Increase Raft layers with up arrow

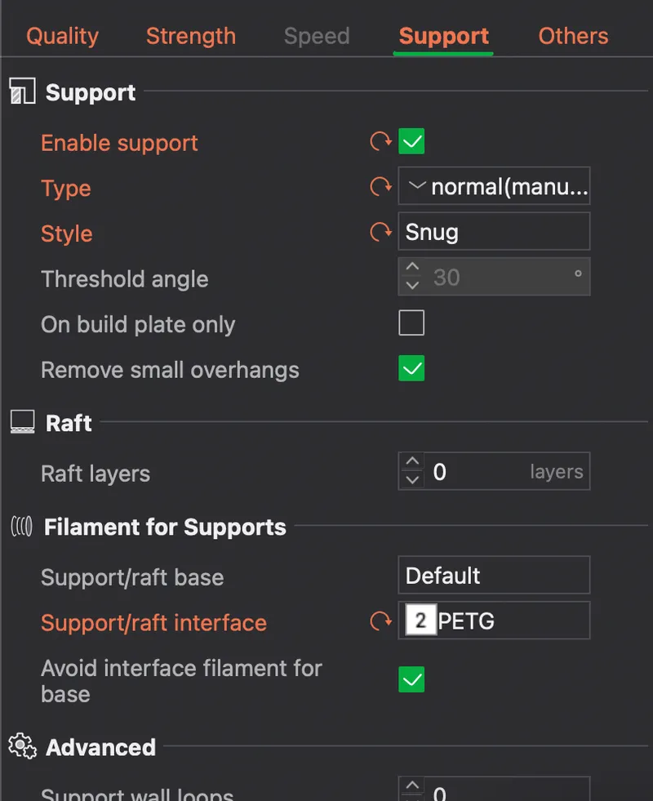pos(412,463)
